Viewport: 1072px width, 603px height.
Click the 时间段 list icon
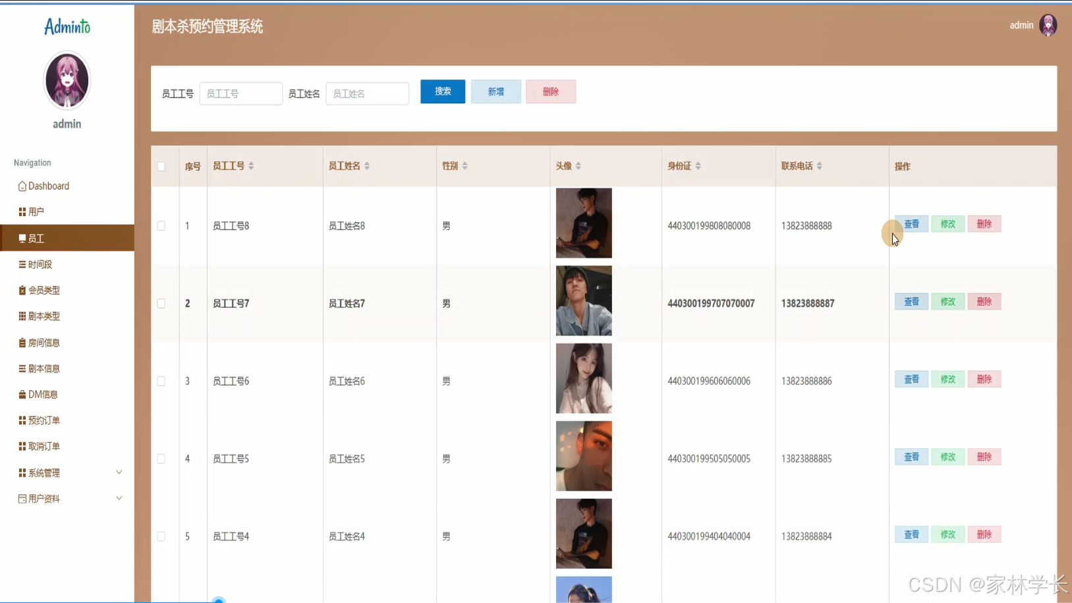[22, 264]
